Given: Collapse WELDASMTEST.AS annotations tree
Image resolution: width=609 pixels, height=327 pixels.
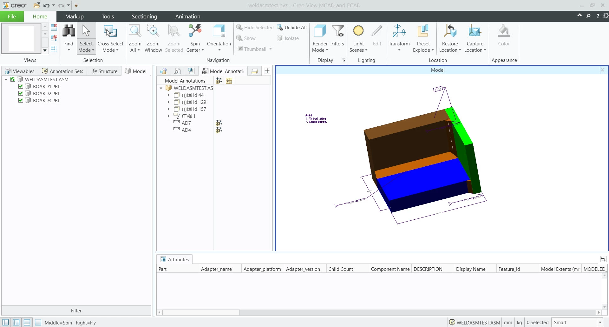Looking at the screenshot, I should pos(161,88).
